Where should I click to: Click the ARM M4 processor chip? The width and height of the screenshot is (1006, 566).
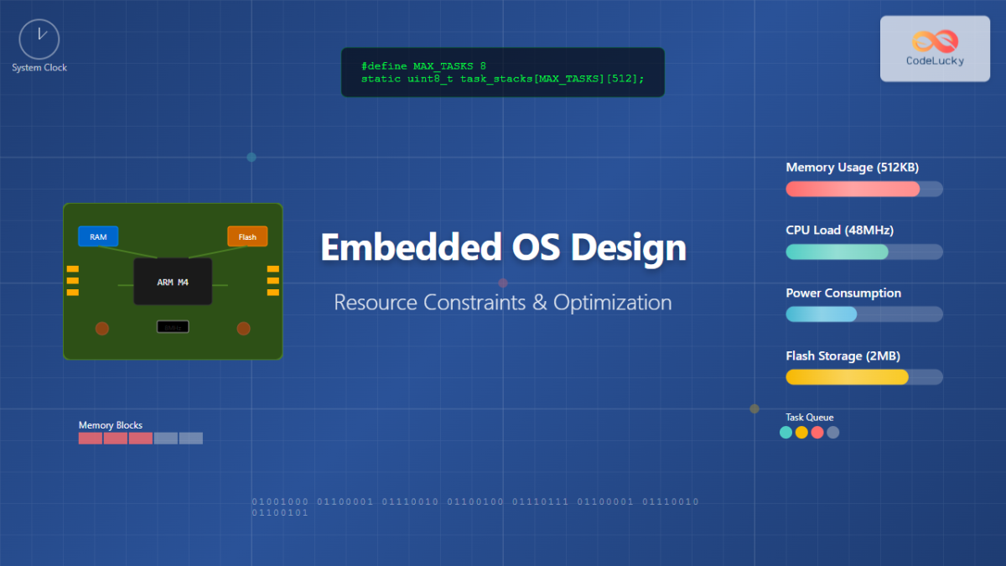tap(173, 282)
